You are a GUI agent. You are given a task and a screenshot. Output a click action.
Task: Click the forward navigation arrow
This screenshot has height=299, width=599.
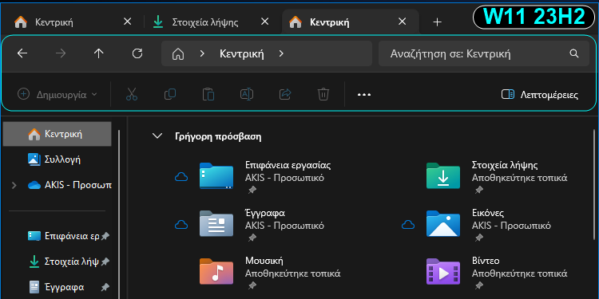[x=61, y=53]
